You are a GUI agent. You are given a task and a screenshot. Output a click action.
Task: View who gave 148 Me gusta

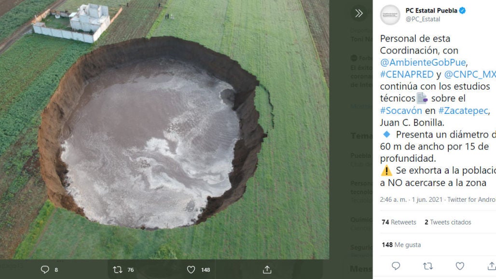click(x=401, y=245)
